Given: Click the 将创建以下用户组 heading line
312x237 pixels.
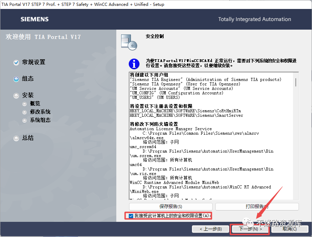Looking at the screenshot, I should pyautogui.click(x=149, y=75).
